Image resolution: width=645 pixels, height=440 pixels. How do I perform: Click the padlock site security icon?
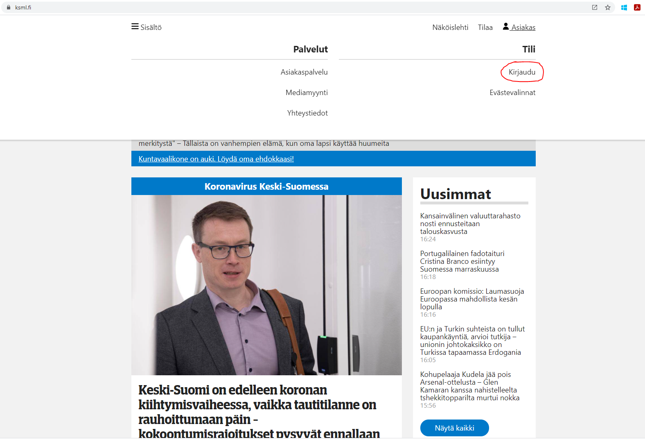(9, 7)
